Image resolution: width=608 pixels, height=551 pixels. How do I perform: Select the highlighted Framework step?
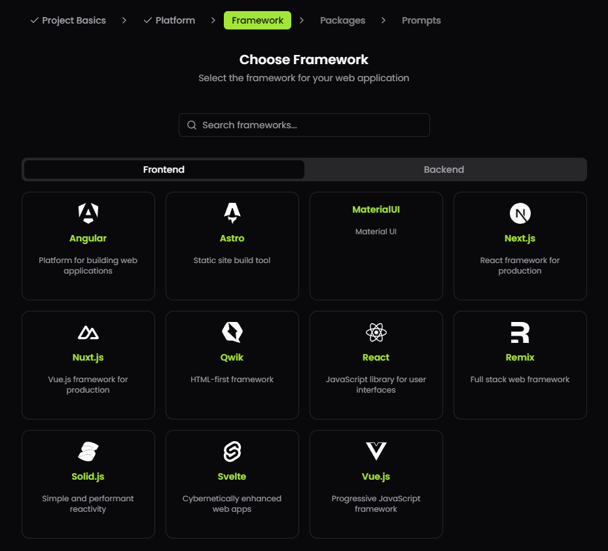pos(257,20)
